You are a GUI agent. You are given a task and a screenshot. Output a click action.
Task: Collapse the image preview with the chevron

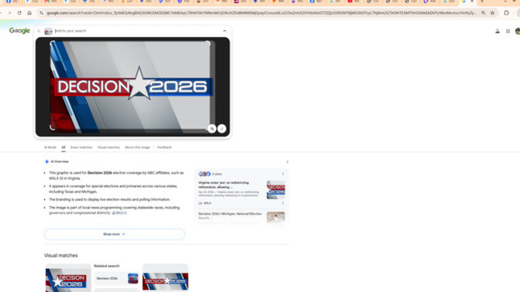click(x=224, y=31)
